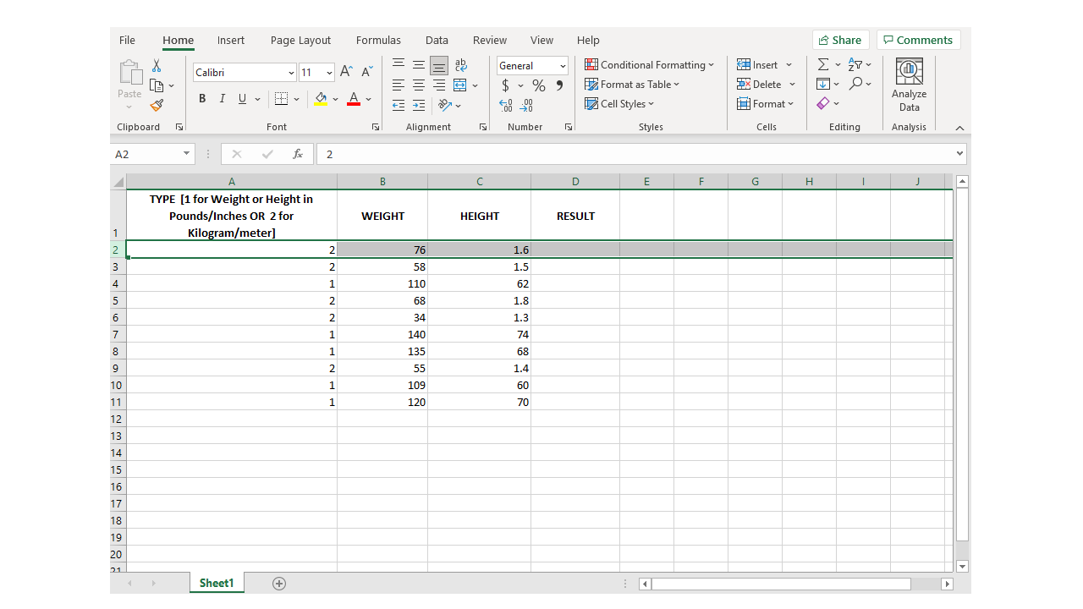
Task: Click the Format Painter brush icon
Action: [157, 106]
